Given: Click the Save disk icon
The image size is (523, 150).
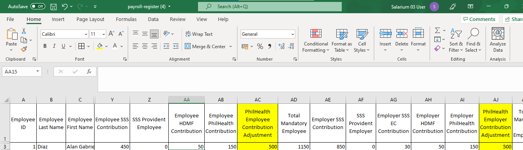Looking at the screenshot, I should point(54,7).
